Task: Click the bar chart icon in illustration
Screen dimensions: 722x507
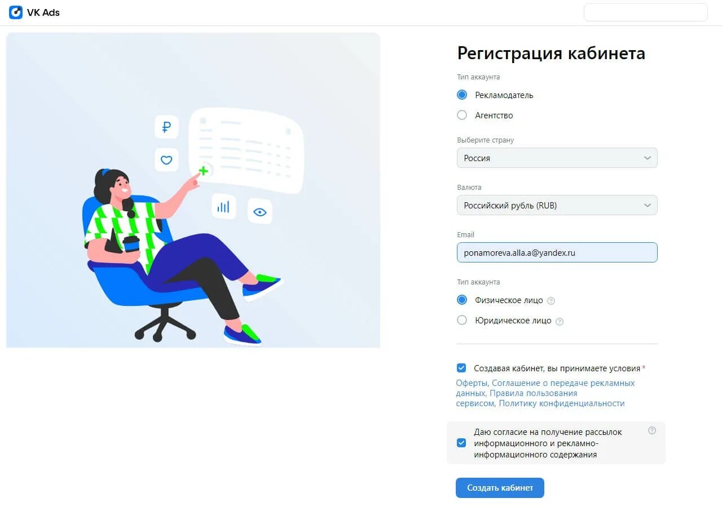Action: 224,207
